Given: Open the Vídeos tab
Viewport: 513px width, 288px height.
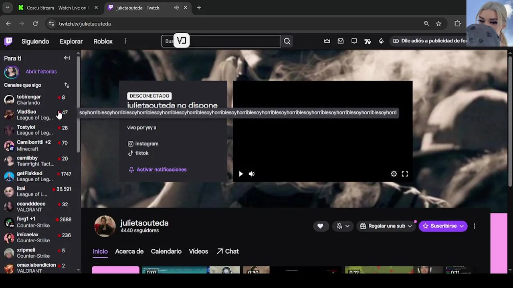Looking at the screenshot, I should tap(198, 251).
